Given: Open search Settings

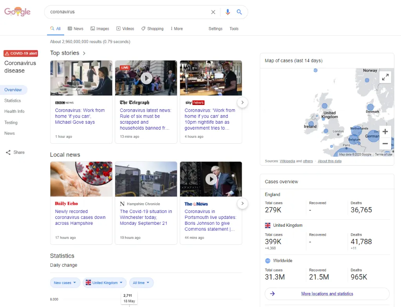Looking at the screenshot, I should pyautogui.click(x=215, y=29).
